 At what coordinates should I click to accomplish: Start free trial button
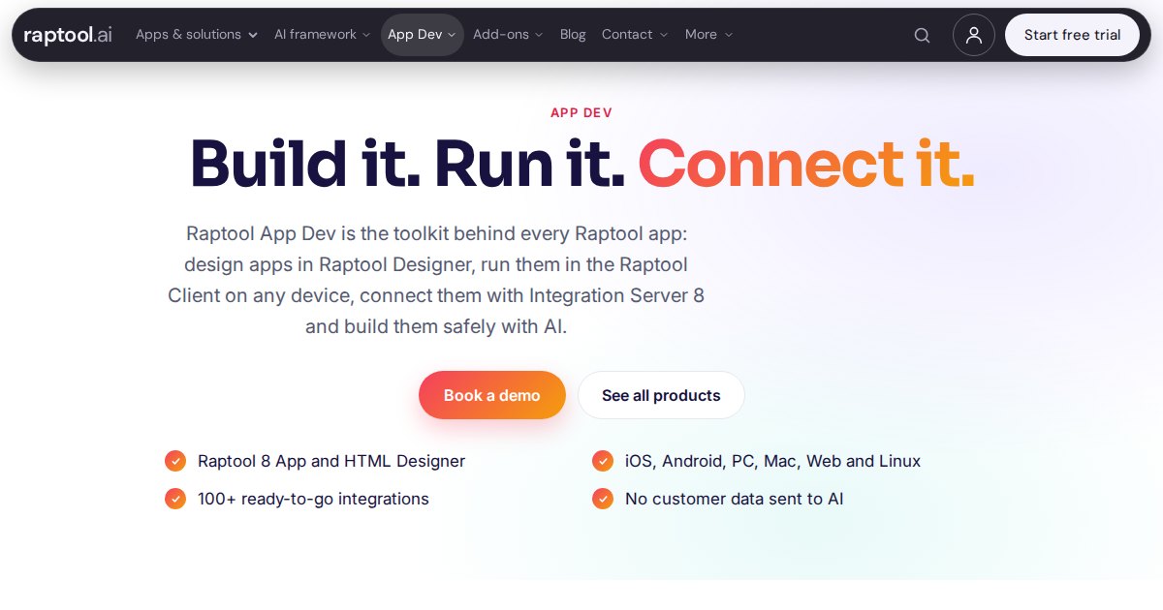(1072, 35)
